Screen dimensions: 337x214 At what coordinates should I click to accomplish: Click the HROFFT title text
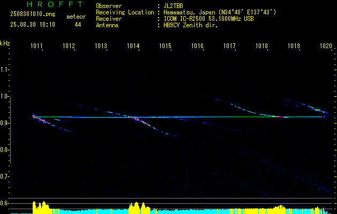[x=55, y=4]
